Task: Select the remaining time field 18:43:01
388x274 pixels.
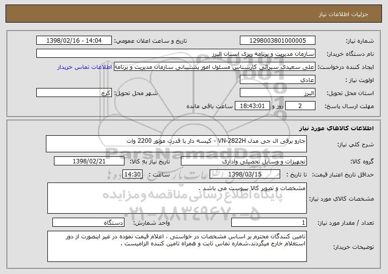Action: 252,106
